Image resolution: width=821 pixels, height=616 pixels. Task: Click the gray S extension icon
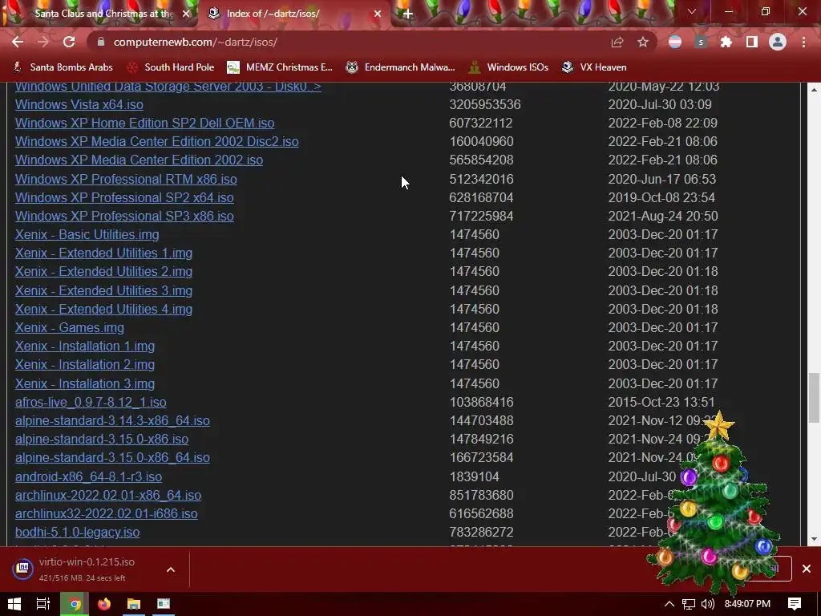pyautogui.click(x=701, y=42)
